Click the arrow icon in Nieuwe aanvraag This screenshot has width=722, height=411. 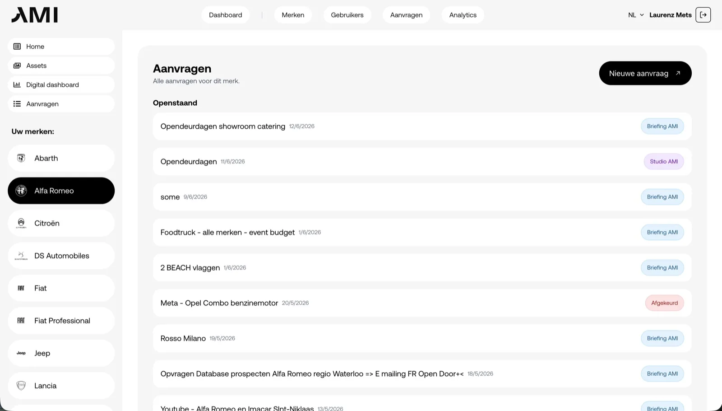(x=678, y=73)
